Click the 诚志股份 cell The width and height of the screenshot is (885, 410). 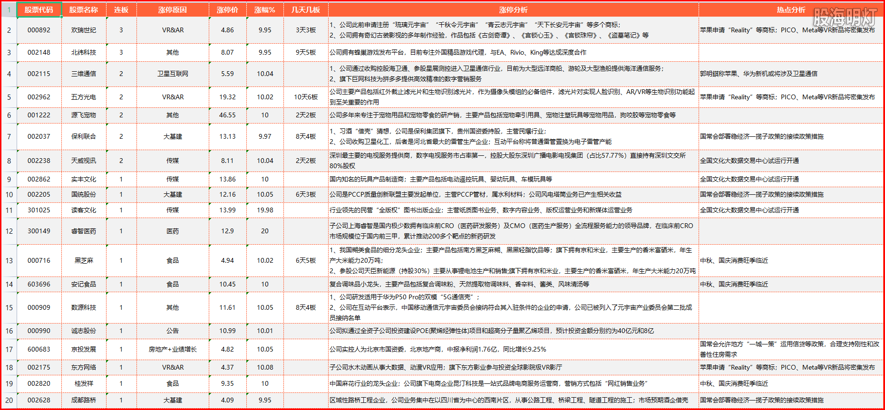(84, 331)
